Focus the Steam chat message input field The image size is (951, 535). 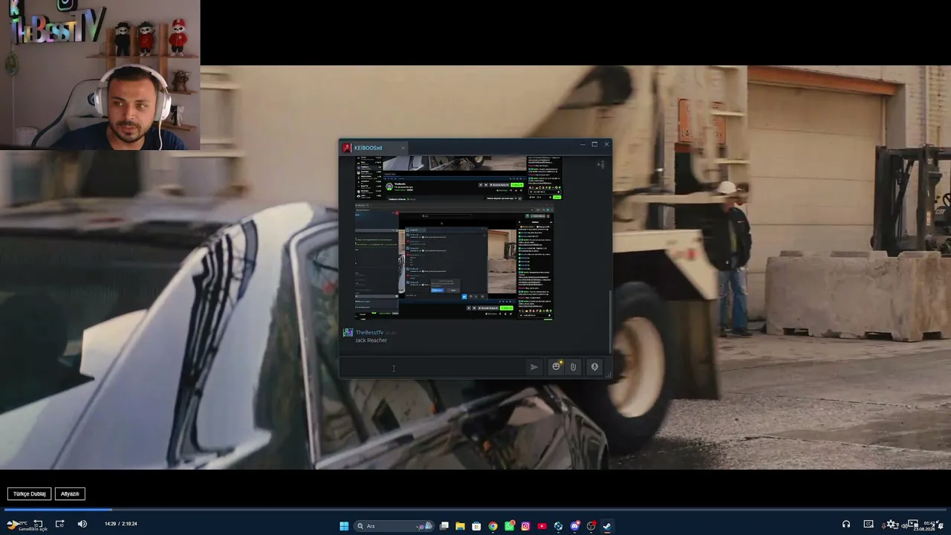pyautogui.click(x=432, y=367)
